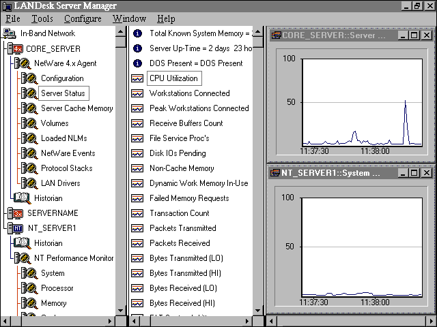This screenshot has height=327, width=437.
Task: Click the info icon for DOS Present
Action: (x=137, y=63)
